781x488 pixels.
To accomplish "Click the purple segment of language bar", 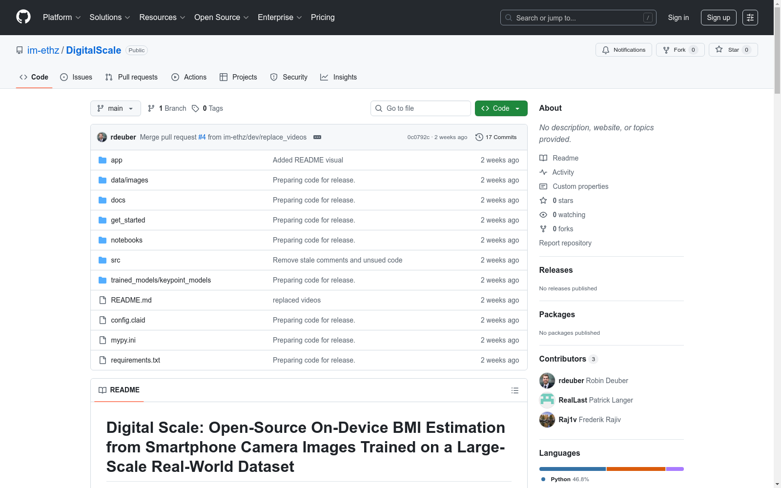I will (675, 469).
